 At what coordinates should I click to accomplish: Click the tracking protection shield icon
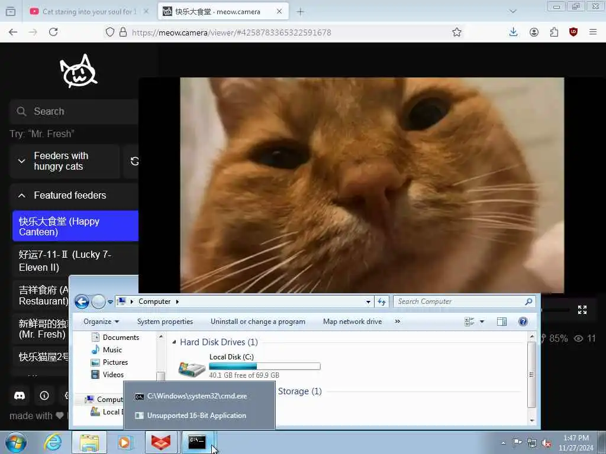[110, 33]
